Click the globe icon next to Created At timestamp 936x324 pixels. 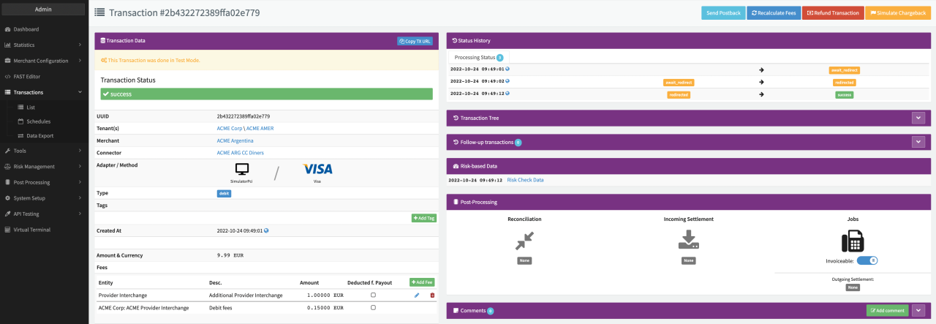click(x=266, y=230)
